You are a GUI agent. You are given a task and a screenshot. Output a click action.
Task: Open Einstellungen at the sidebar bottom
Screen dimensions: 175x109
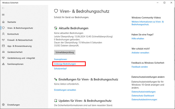pos(13,105)
